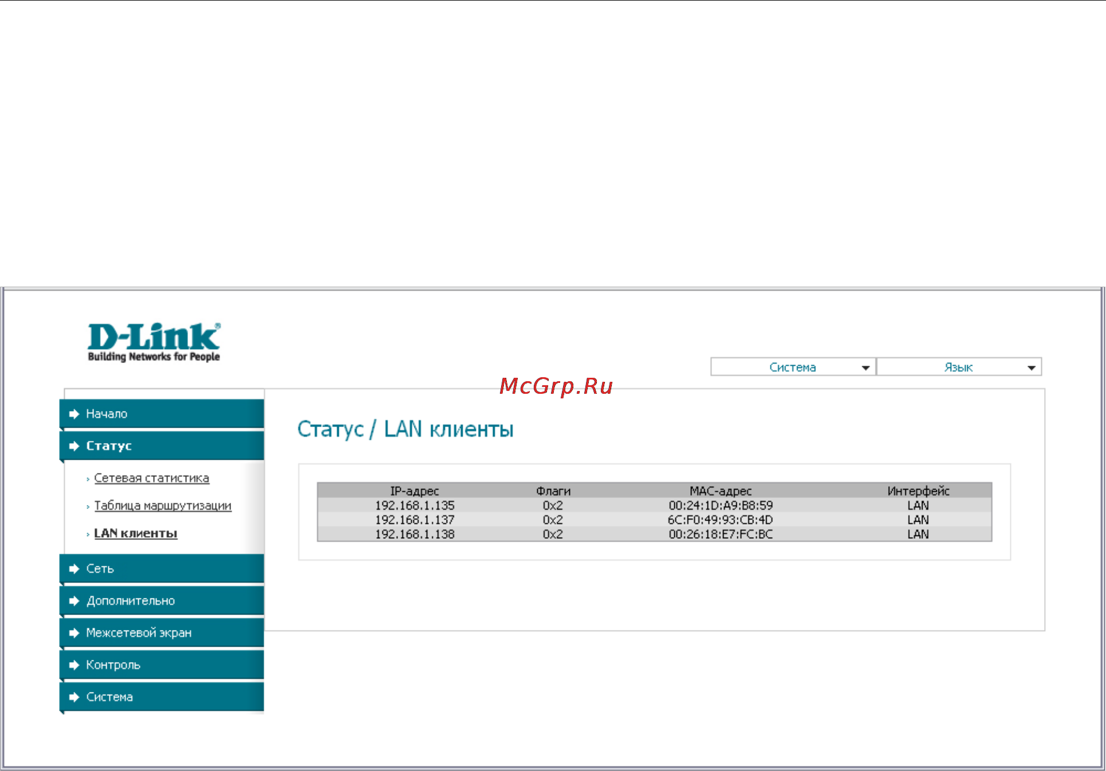
Task: Open the Начало menu section
Action: (x=162, y=414)
